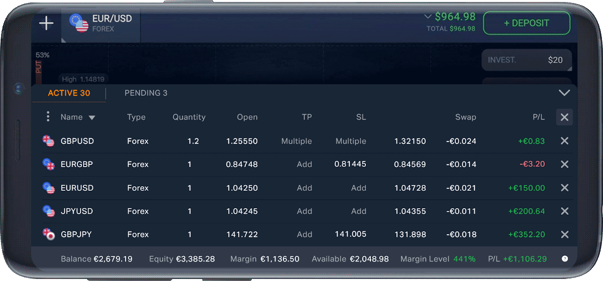Click the Equity €3,385.28 entry
Image resolution: width=603 pixels, height=281 pixels.
click(x=182, y=259)
